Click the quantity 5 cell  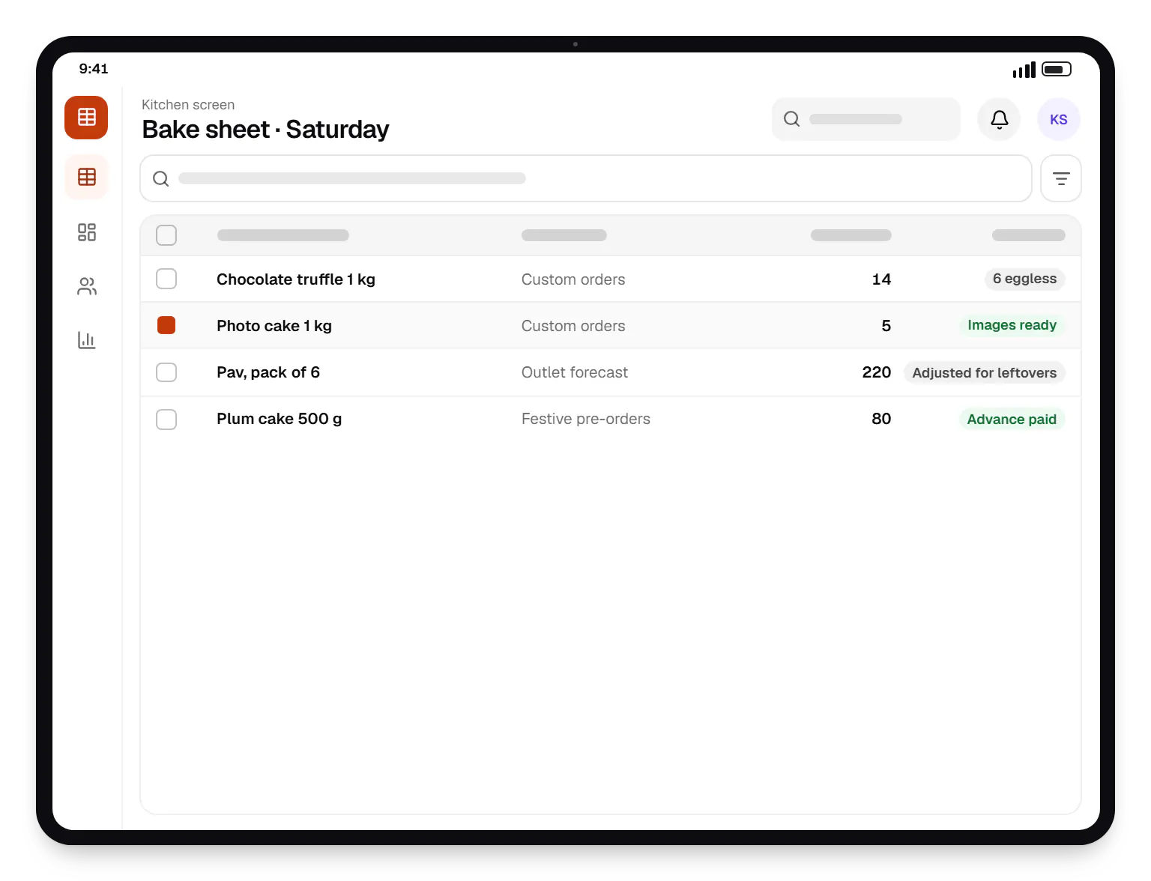(886, 326)
